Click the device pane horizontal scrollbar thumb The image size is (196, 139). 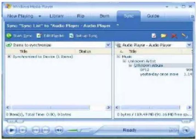[150, 108]
